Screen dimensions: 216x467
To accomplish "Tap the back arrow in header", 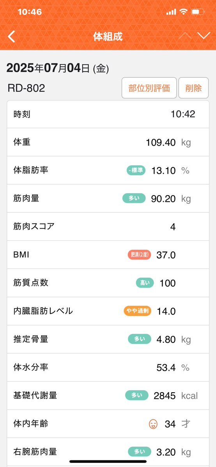I will (x=11, y=37).
